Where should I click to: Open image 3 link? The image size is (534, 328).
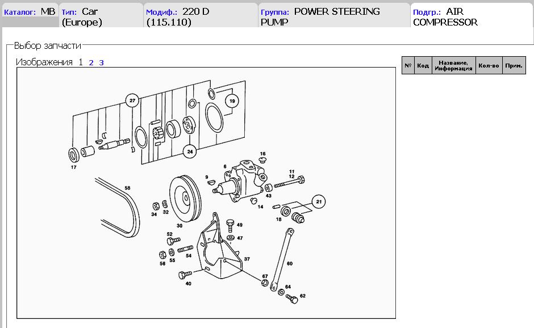pyautogui.click(x=101, y=62)
